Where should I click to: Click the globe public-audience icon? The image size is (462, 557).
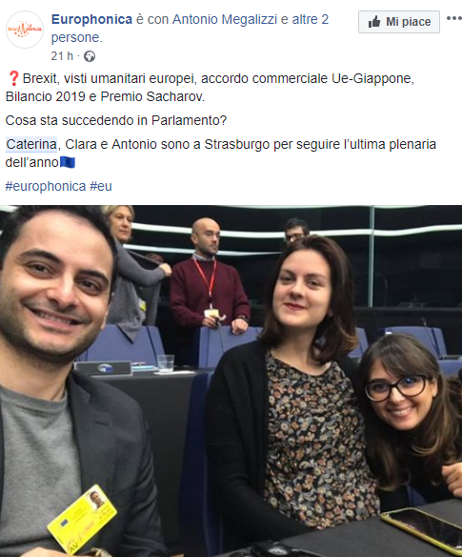coord(90,56)
